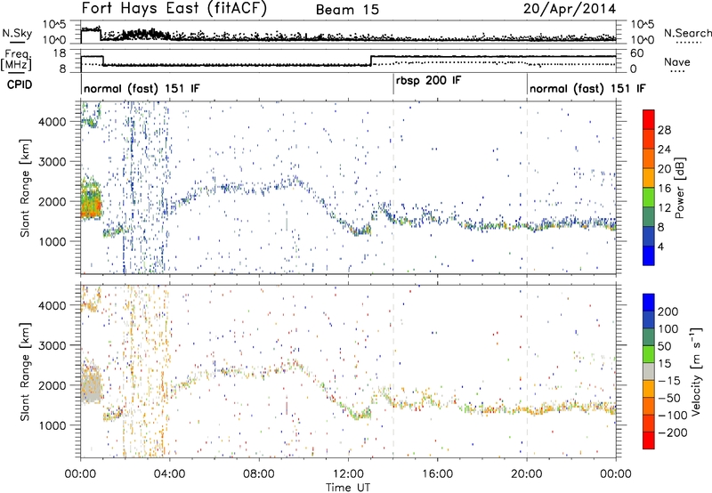Click the '60' tick on the Nave axis
The height and width of the screenshot is (493, 712).
point(637,53)
